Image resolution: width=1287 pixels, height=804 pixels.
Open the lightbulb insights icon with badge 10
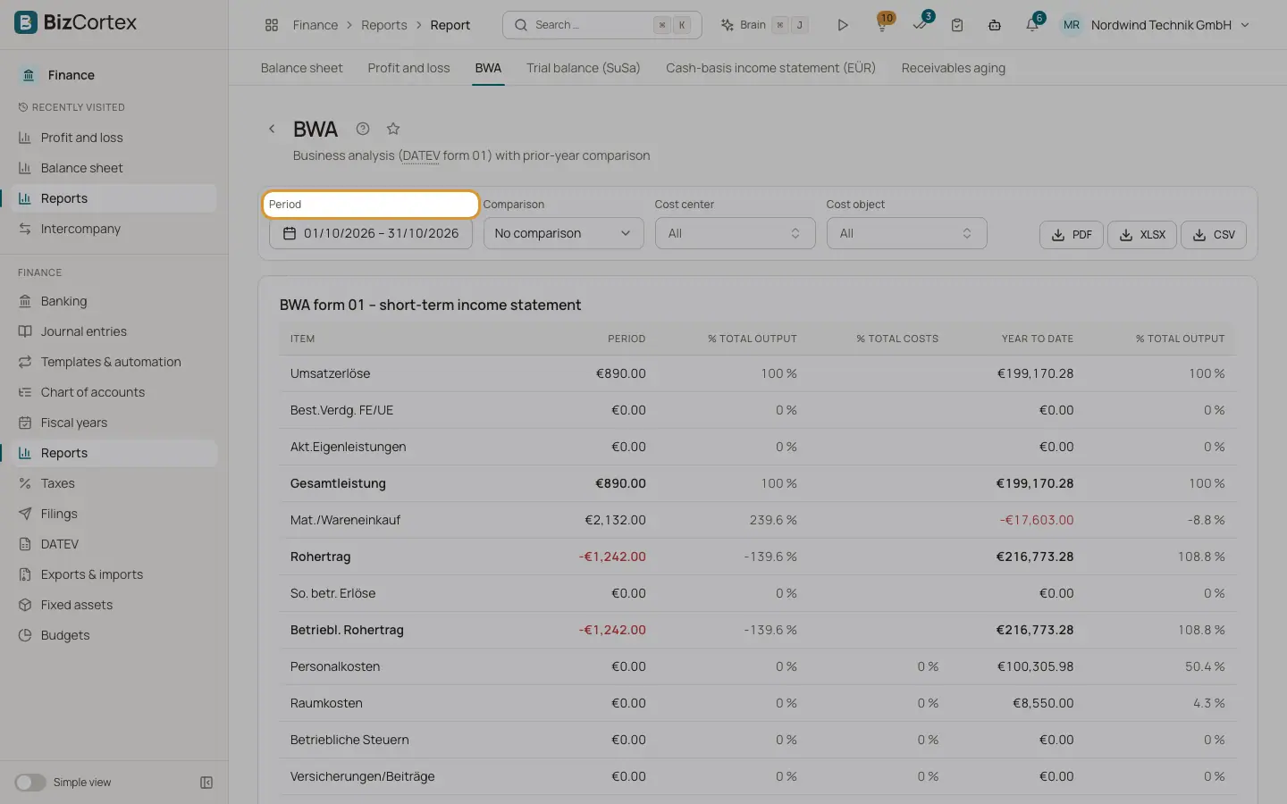[x=882, y=25]
